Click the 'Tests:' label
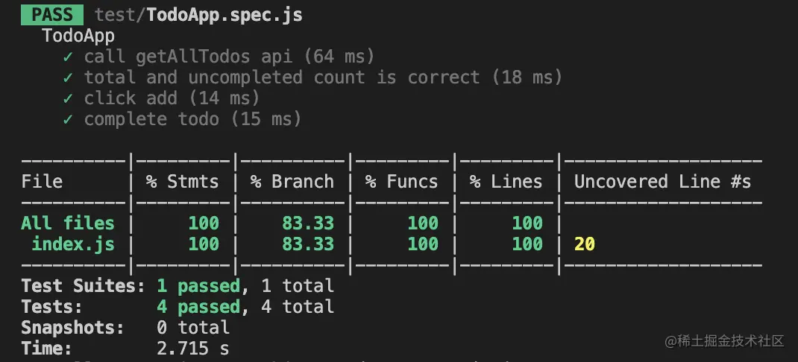Image resolution: width=798 pixels, height=362 pixels. click(52, 307)
